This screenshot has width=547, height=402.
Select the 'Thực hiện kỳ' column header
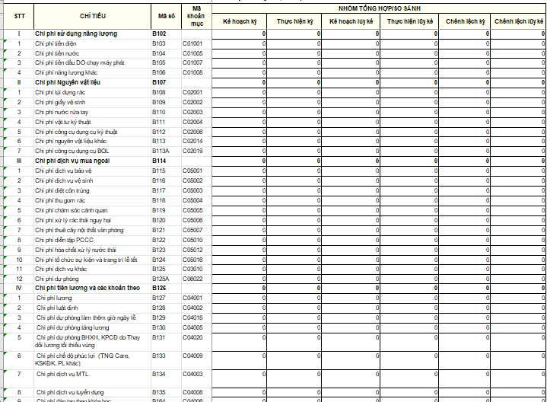tap(294, 21)
